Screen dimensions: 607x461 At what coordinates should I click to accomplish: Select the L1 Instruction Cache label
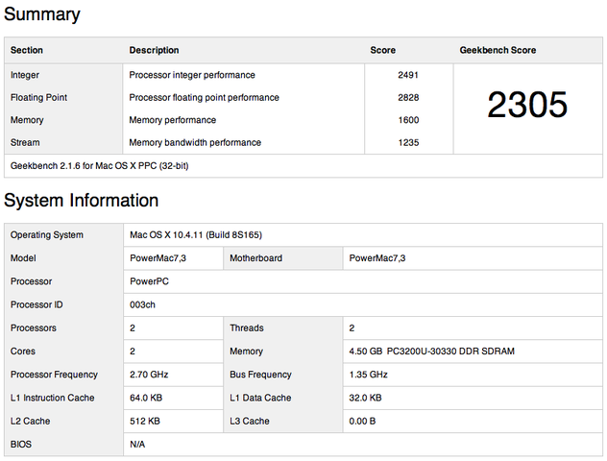click(52, 398)
